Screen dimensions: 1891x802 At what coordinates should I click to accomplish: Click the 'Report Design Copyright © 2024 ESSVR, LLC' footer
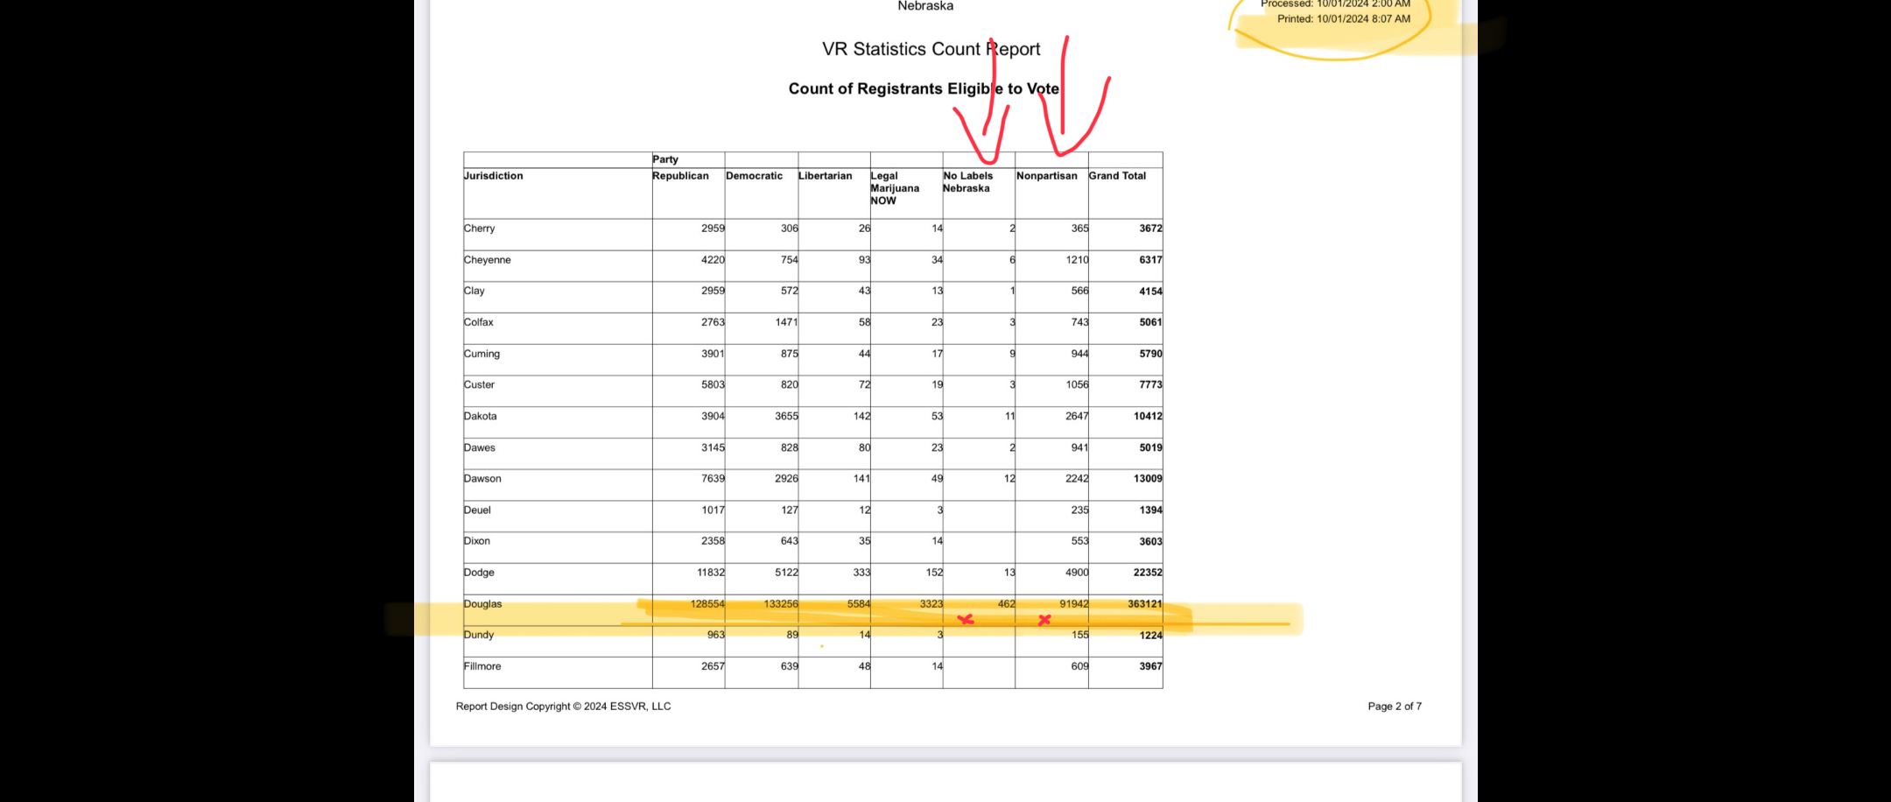coord(563,707)
